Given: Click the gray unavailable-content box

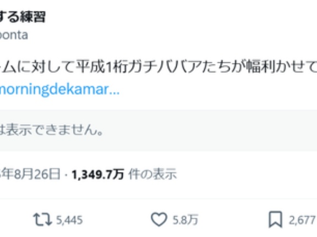Looking at the screenshot, I should [158, 131].
